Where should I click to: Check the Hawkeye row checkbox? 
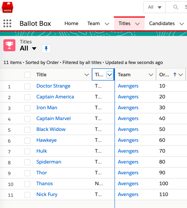click(27, 141)
